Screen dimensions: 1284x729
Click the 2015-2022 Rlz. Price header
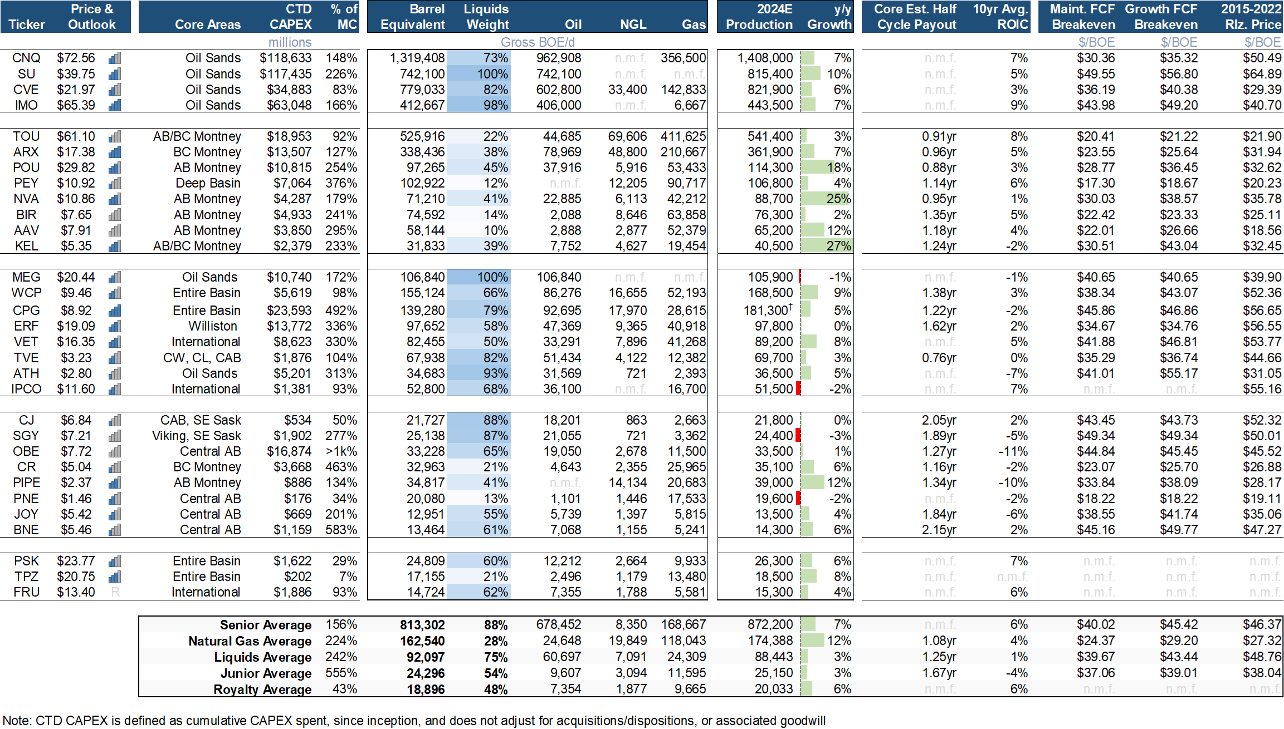[x=1251, y=17]
